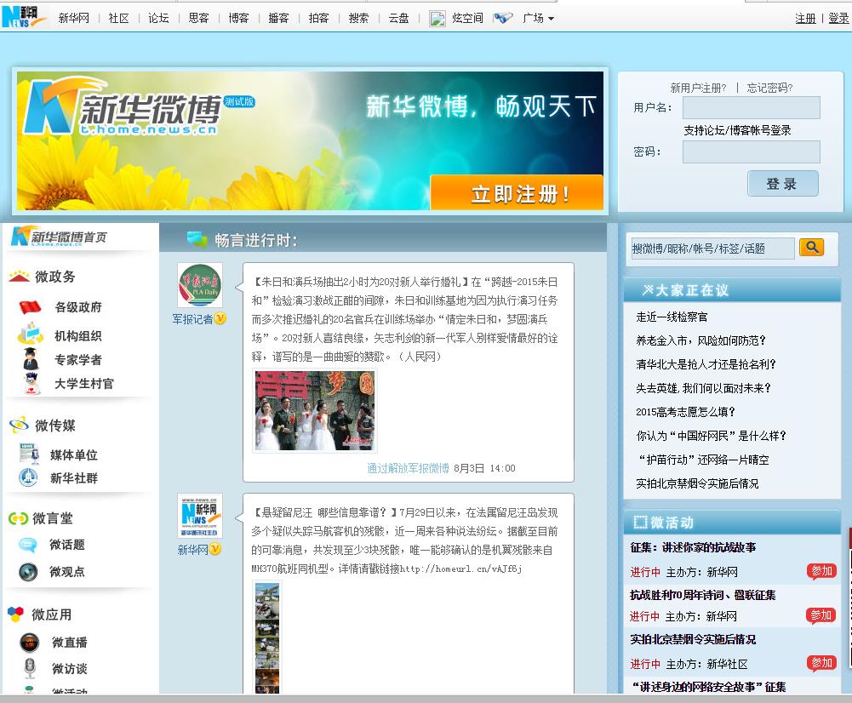Open the wedding photo thumbnail
Image resolution: width=852 pixels, height=703 pixels.
click(x=315, y=410)
